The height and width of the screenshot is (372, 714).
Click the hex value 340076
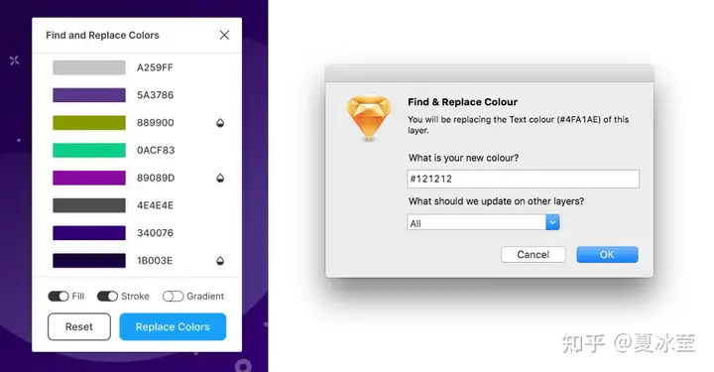[155, 233]
